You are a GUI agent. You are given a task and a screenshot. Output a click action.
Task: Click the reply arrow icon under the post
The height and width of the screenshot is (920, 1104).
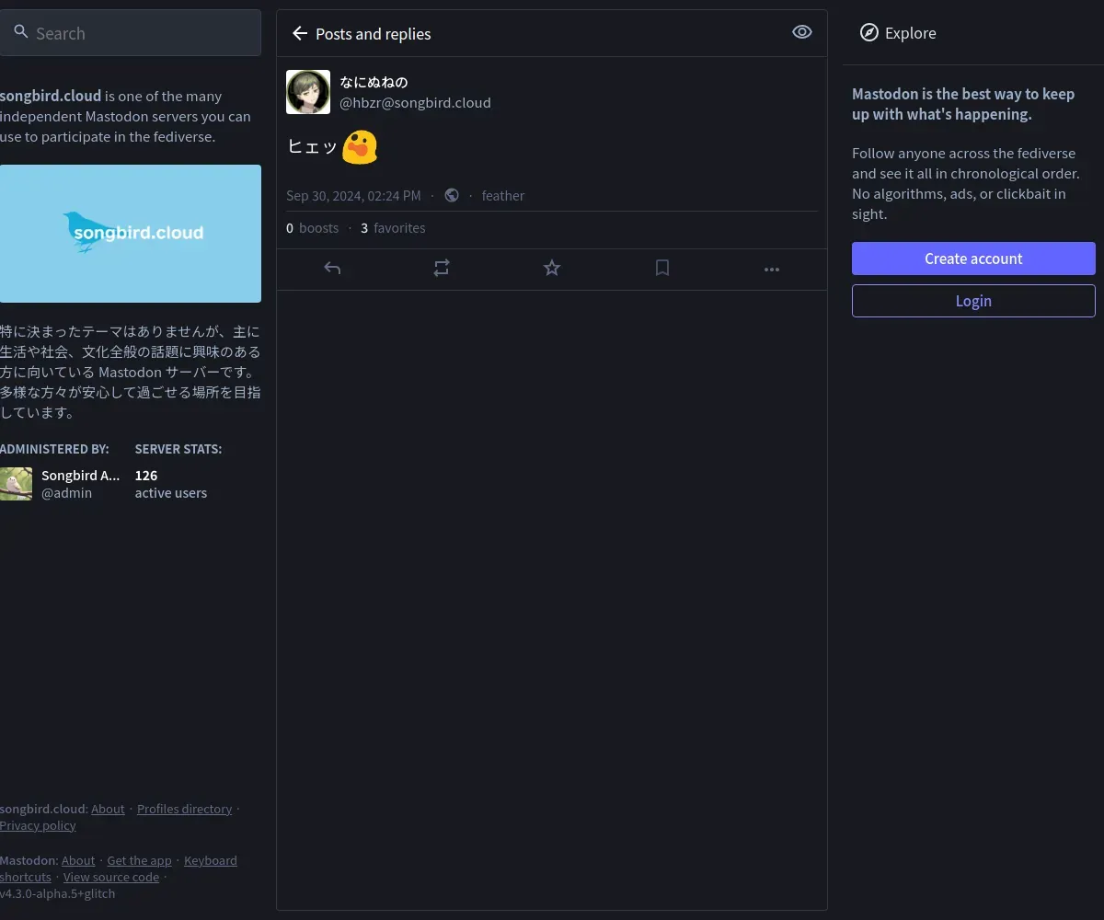[332, 268]
